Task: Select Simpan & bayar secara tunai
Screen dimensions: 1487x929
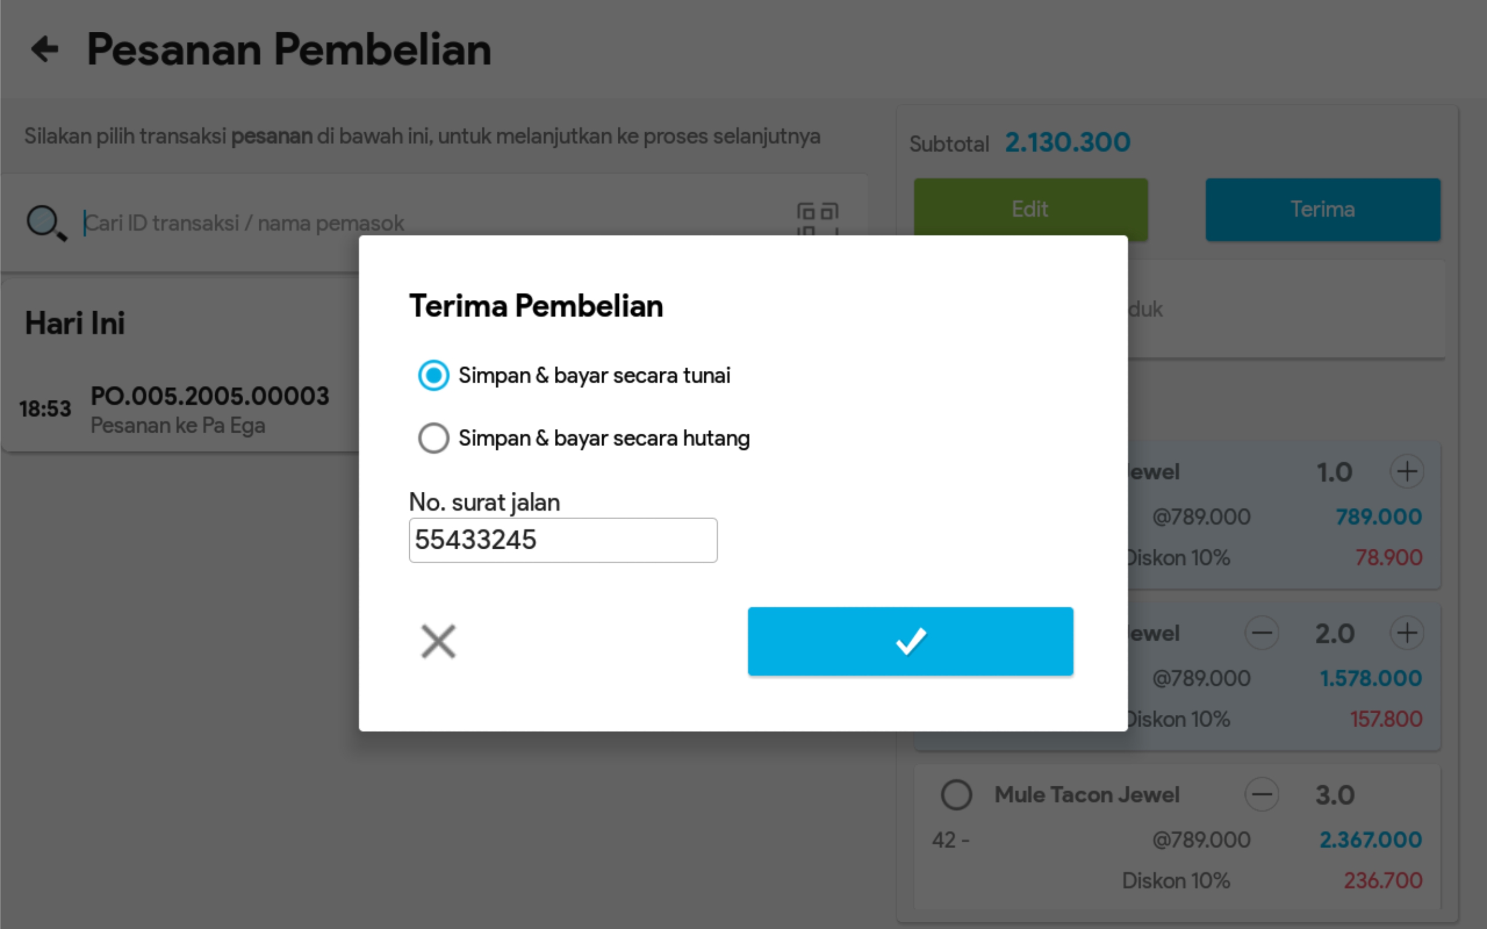Action: [x=434, y=375]
